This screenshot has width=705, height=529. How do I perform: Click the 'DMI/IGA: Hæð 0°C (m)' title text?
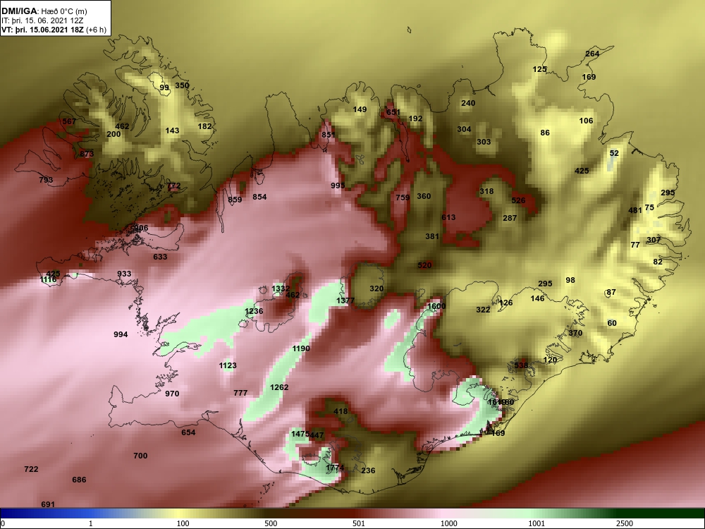[x=44, y=11]
